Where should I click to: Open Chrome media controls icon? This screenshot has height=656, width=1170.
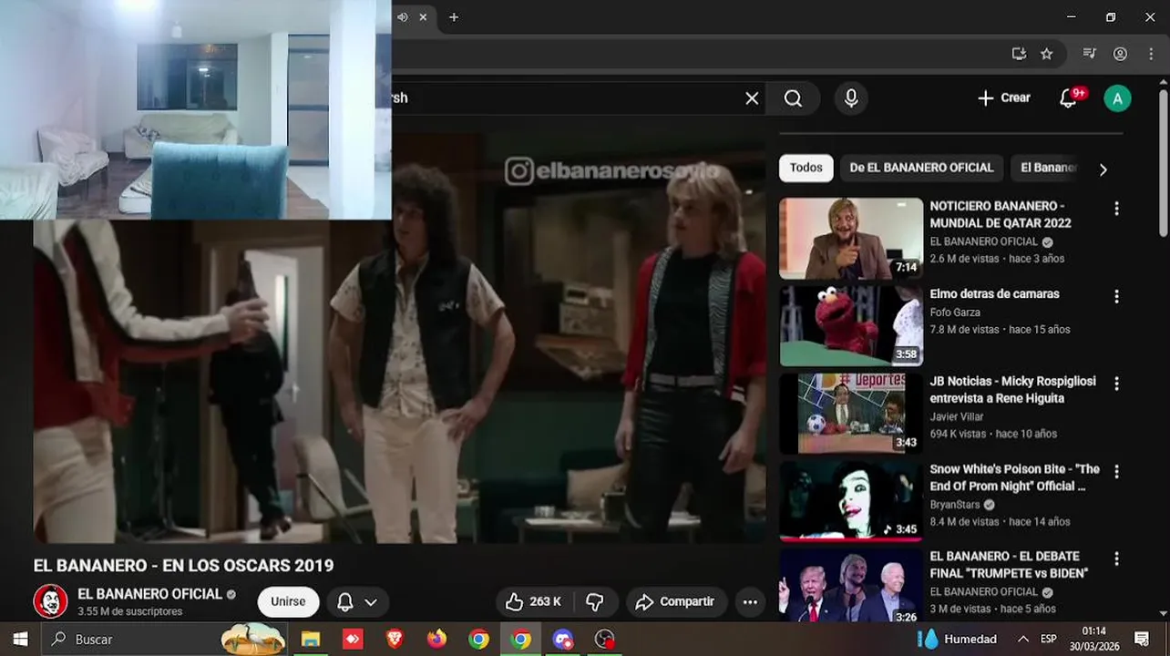pyautogui.click(x=1089, y=54)
